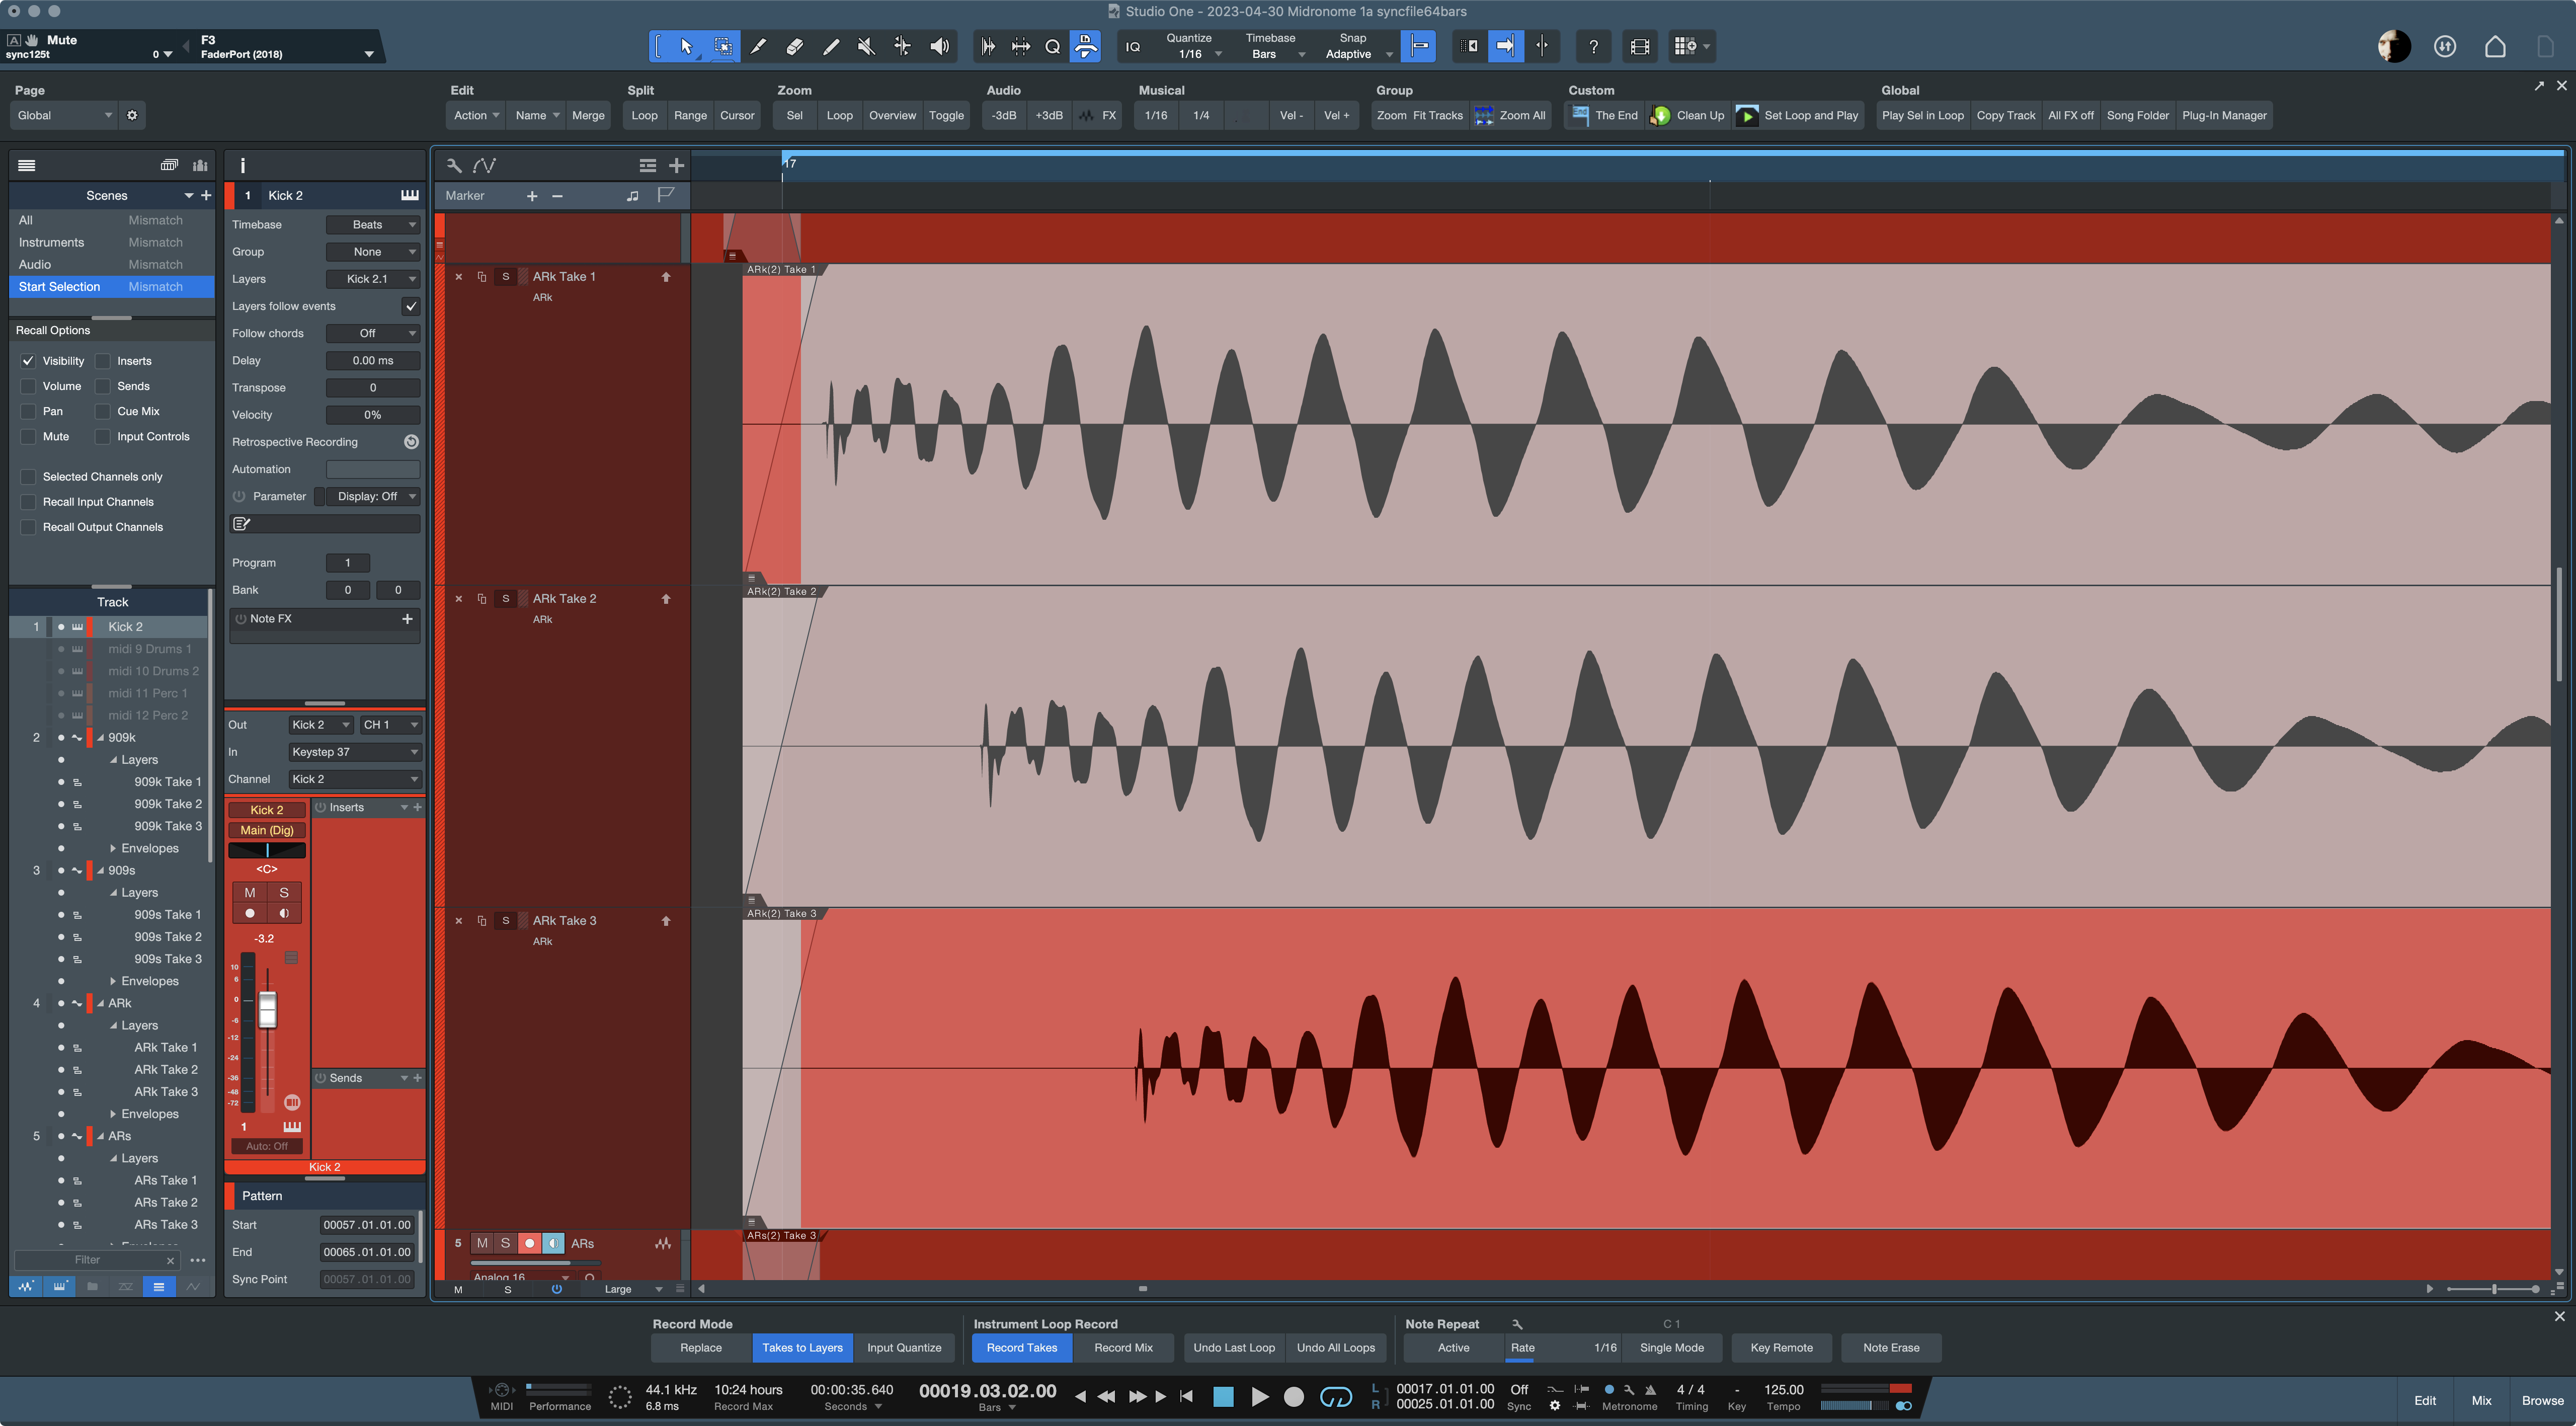Collapse the 909k track in track list
Viewport: 2576px width, 1426px height.
click(100, 738)
